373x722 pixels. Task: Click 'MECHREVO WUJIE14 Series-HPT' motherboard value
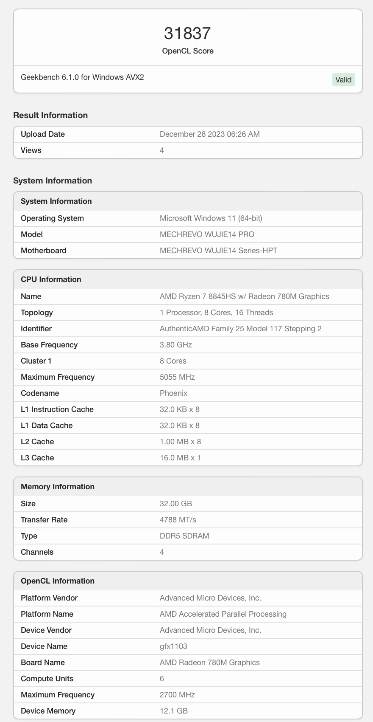(219, 251)
